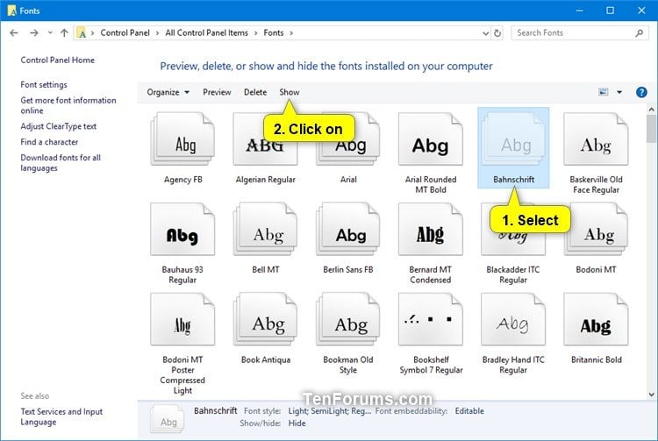Select the Bell MT font icon
The height and width of the screenshot is (441, 658).
(x=265, y=229)
